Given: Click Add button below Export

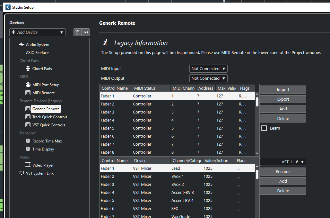Looking at the screenshot, I should click(x=283, y=109).
